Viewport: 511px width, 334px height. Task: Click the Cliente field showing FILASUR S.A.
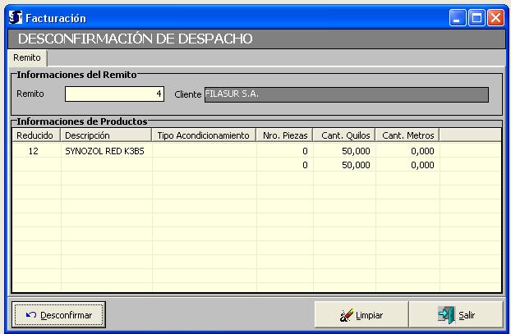[345, 94]
